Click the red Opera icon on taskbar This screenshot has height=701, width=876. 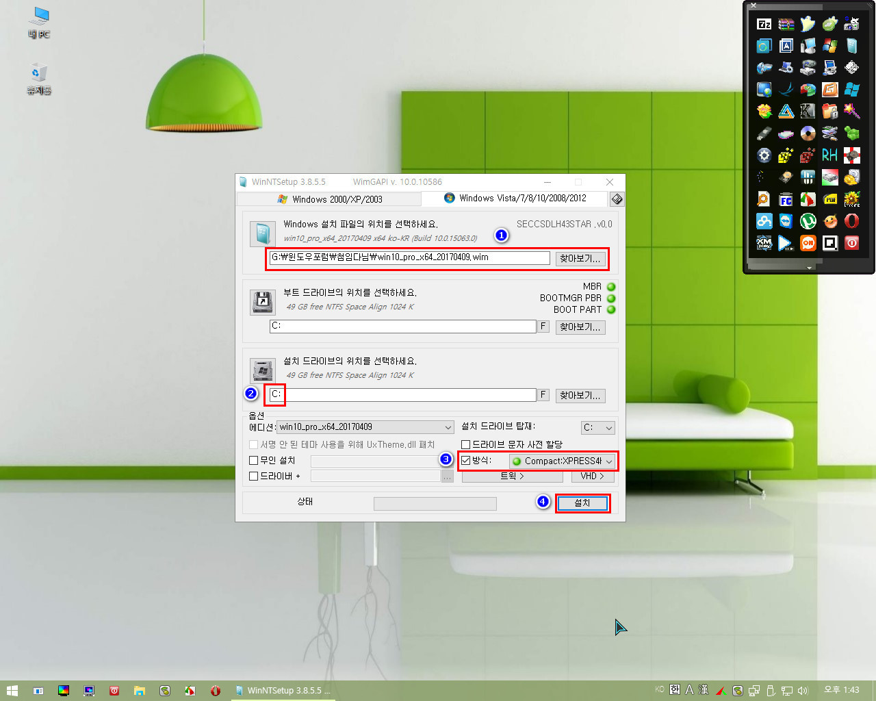click(x=216, y=691)
